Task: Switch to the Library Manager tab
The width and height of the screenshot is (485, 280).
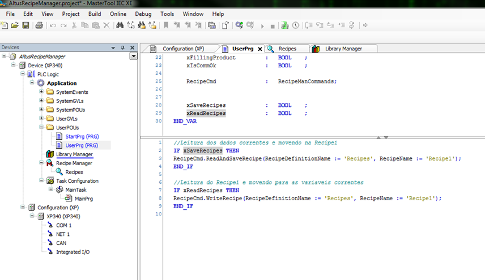Action: (343, 49)
